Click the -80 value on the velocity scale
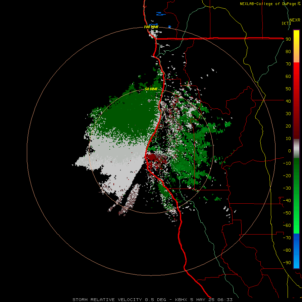The height and width of the screenshot is (302, 302). pyautogui.click(x=287, y=250)
